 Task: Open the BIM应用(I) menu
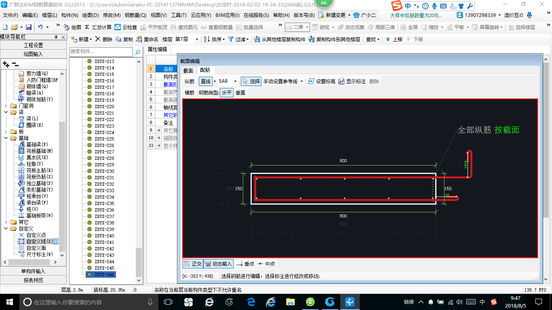pyautogui.click(x=228, y=15)
